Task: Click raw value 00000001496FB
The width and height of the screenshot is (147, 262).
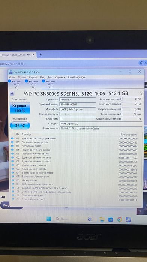Action: (128, 169)
